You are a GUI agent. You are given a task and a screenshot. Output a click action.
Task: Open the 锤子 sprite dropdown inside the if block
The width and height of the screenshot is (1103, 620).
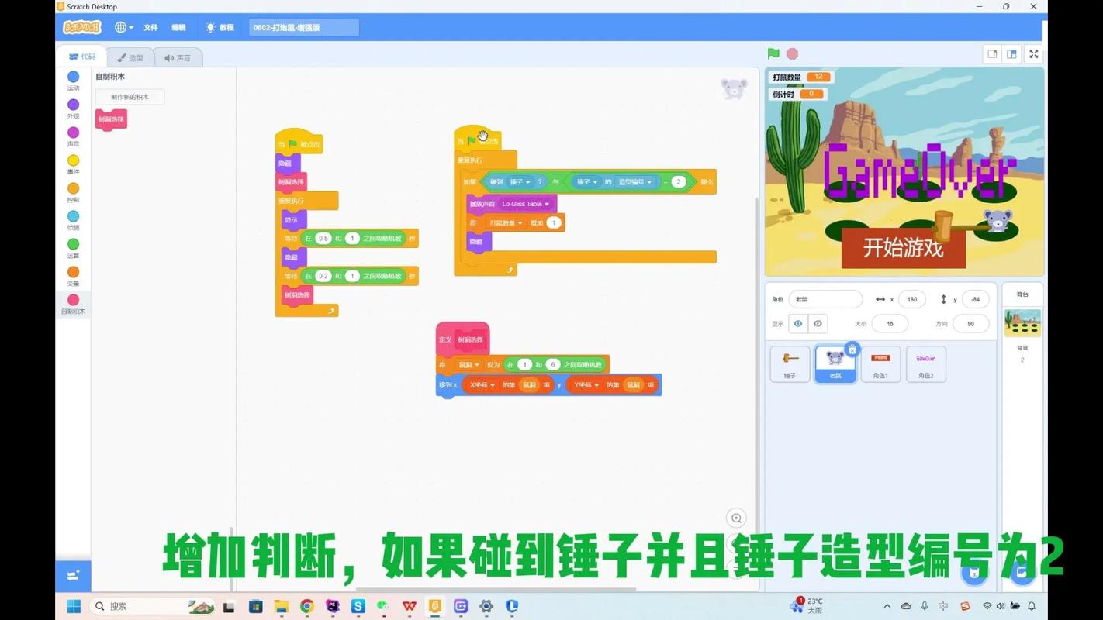[x=520, y=181]
